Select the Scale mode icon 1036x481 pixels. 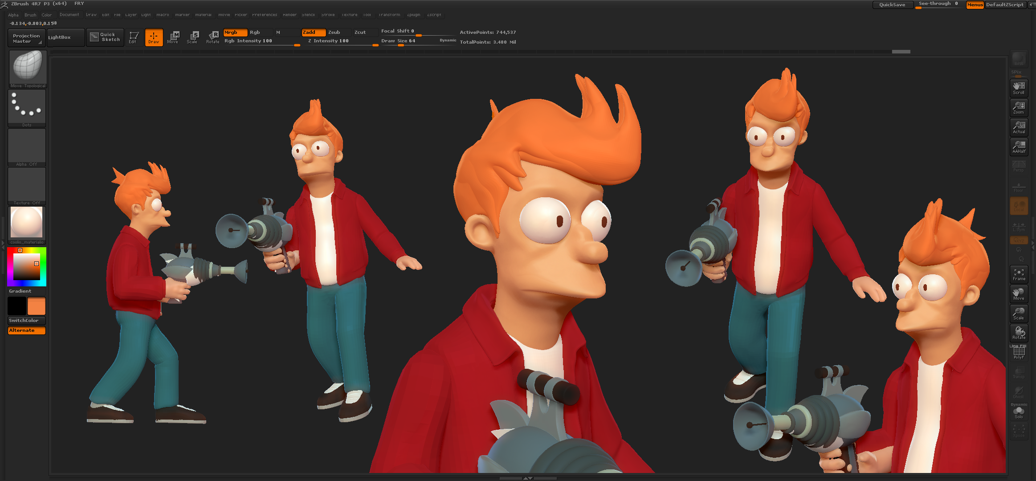coord(193,37)
